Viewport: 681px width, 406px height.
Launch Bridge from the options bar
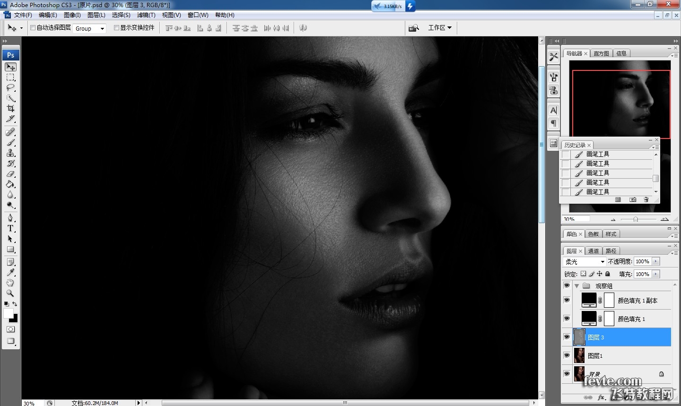[x=414, y=28]
